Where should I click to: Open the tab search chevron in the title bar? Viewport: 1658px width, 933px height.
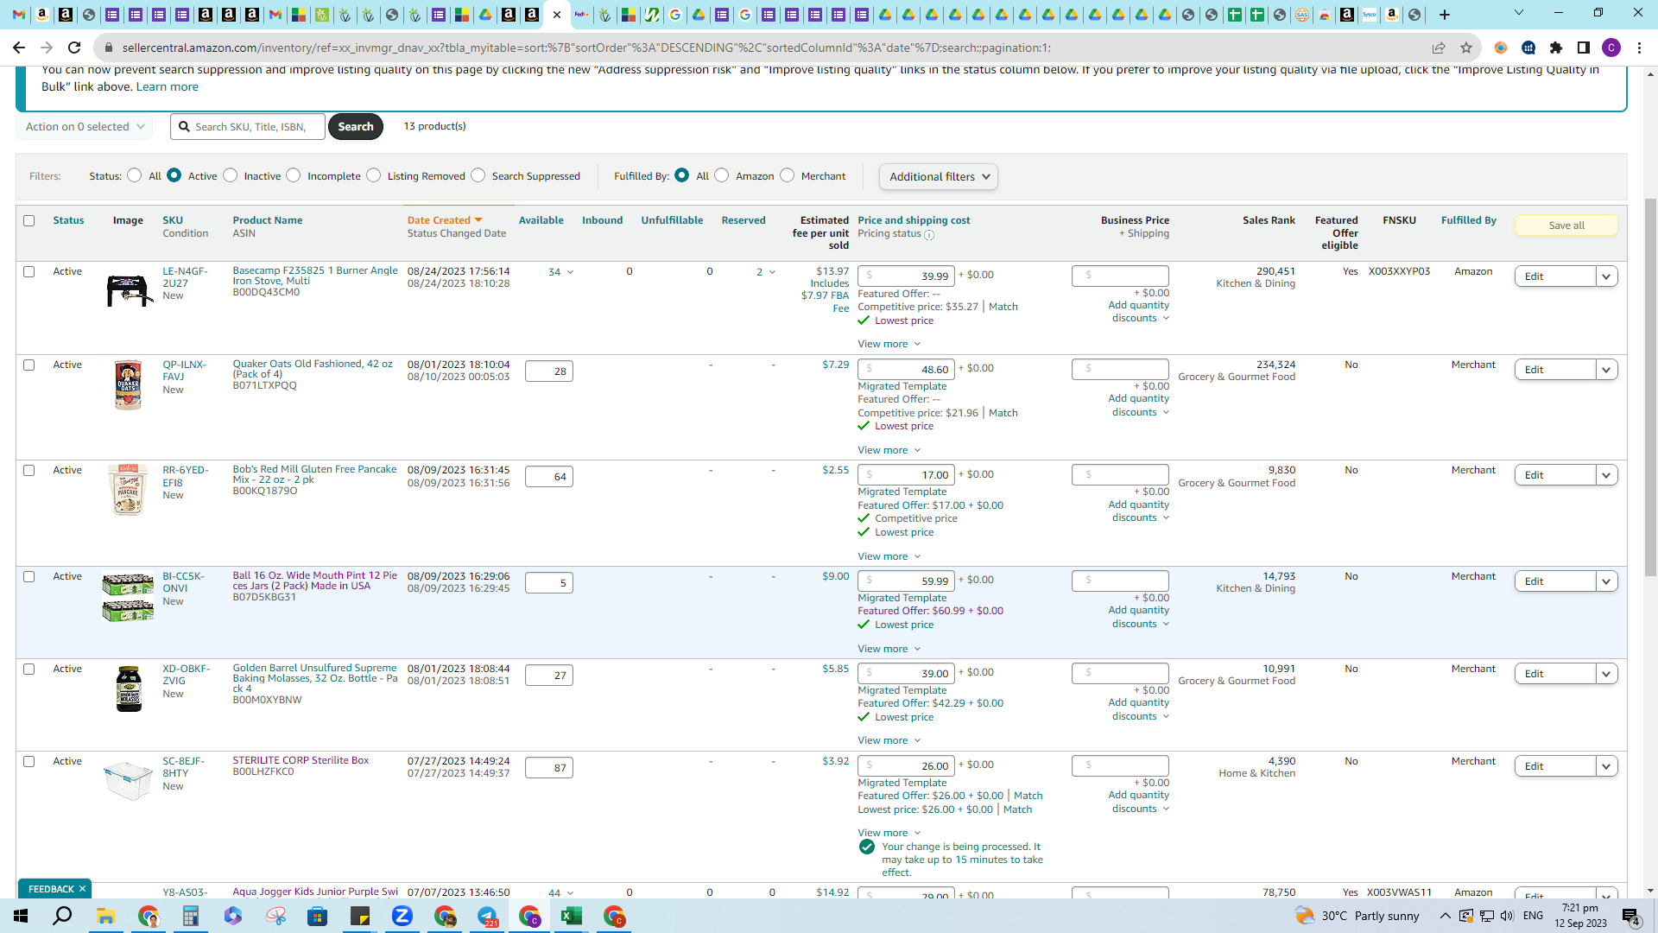coord(1519,13)
